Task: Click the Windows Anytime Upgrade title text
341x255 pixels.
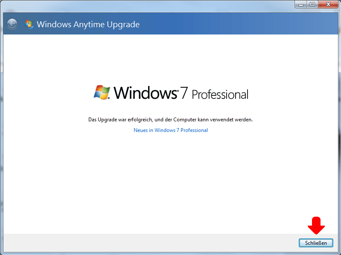Action: pyautogui.click(x=88, y=24)
